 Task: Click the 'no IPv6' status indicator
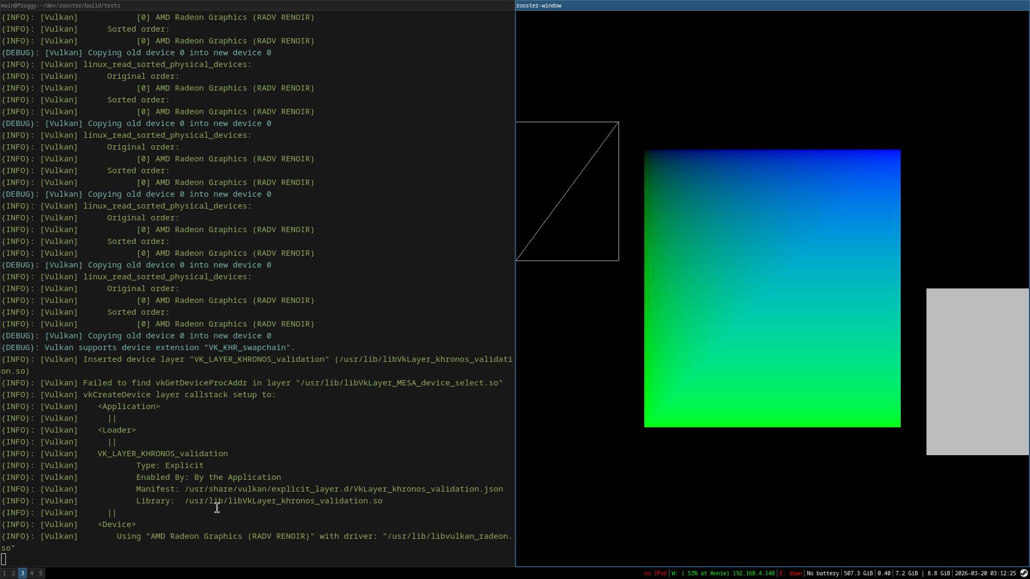click(655, 573)
